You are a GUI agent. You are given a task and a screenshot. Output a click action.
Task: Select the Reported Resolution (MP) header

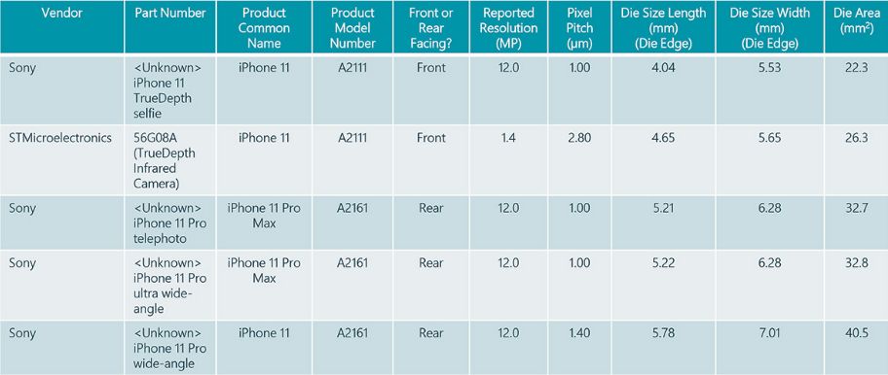[x=508, y=27]
